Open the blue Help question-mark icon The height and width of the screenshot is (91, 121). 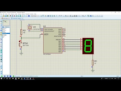point(29,16)
